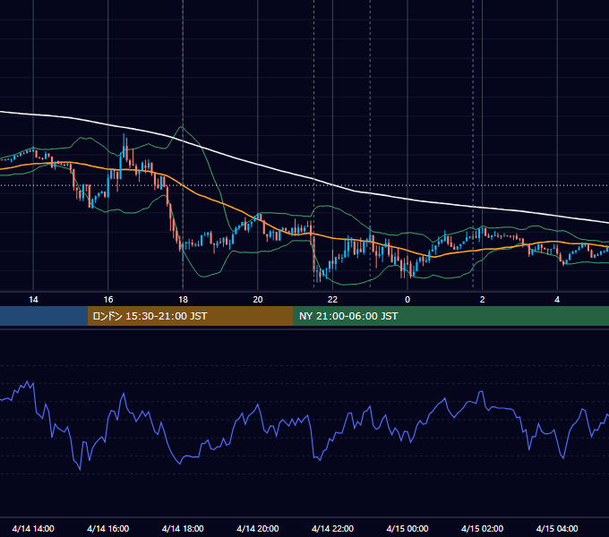Screen dimensions: 609x537
Task: Click hour label 16 on price chart axis
Action: point(108,300)
